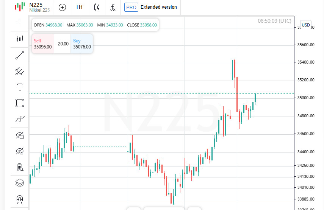Activate the text annotation tool
Image resolution: width=324 pixels, height=210 pixels.
(x=20, y=87)
